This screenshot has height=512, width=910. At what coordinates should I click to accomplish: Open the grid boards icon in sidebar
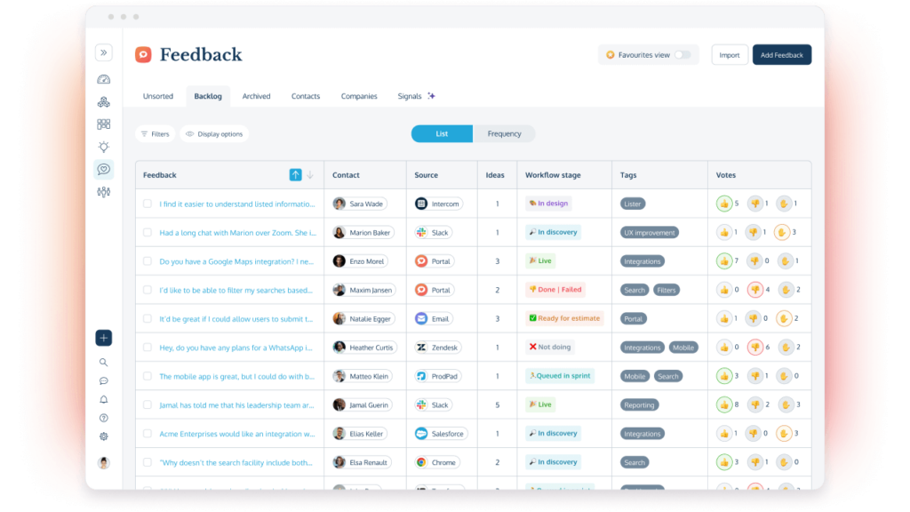(x=103, y=124)
